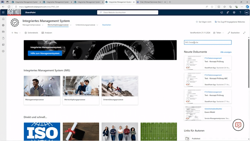Click the home icon in left sidebar
The height and width of the screenshot is (141, 250).
pyautogui.click(x=3, y=19)
